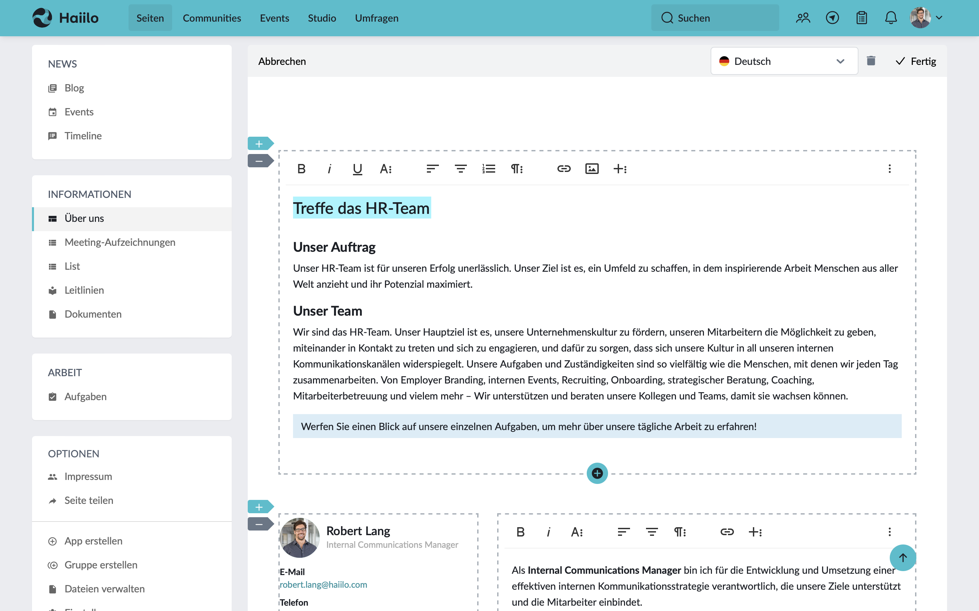Image resolution: width=979 pixels, height=611 pixels.
Task: Open the clipboard tasks icon in header
Action: tap(862, 18)
